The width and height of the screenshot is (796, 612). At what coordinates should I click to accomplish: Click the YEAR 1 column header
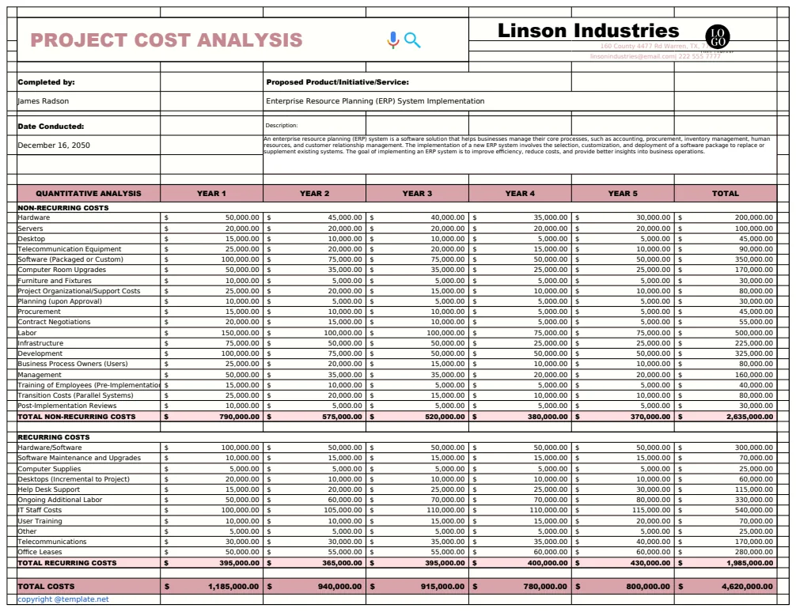[212, 194]
